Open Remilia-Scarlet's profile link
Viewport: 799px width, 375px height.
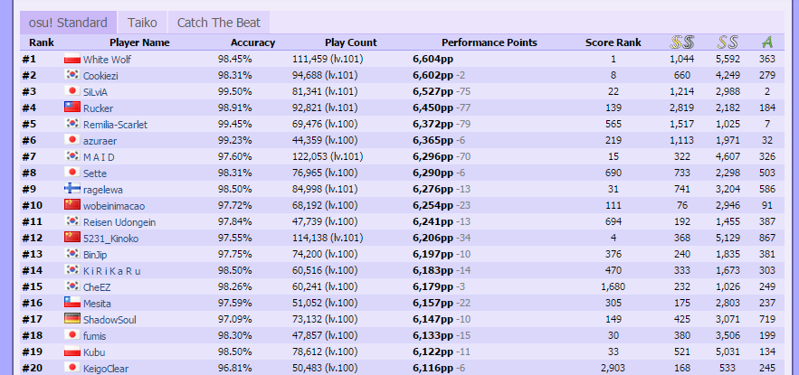click(x=115, y=125)
